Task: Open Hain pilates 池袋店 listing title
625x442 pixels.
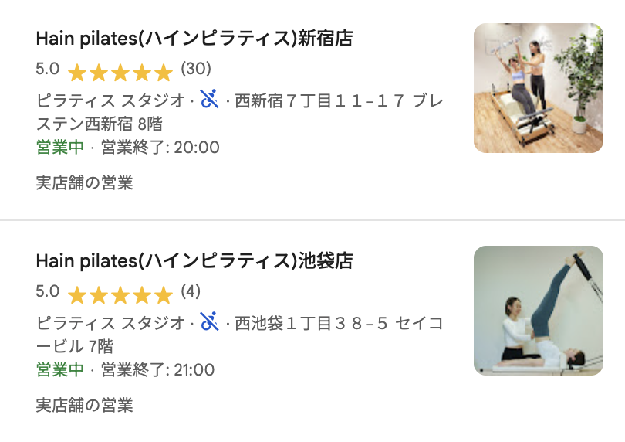Action: point(194,261)
